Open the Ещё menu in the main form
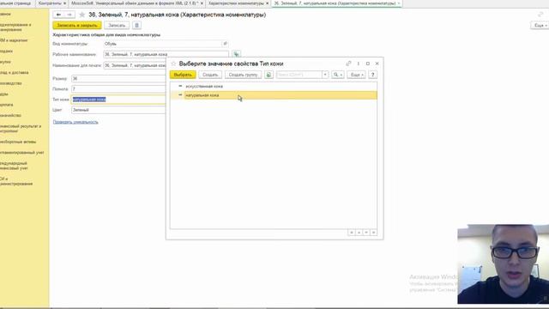This screenshot has width=549, height=309. coord(540,25)
